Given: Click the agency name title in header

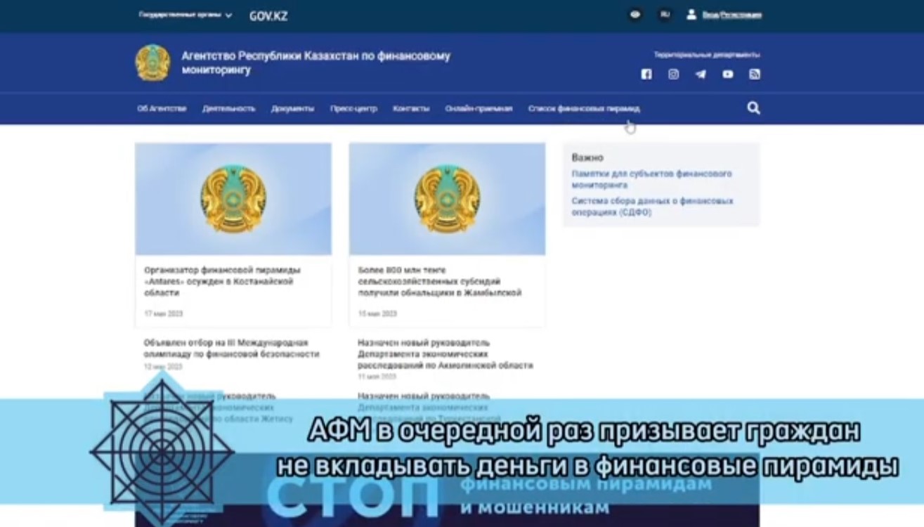Looking at the screenshot, I should 315,63.
